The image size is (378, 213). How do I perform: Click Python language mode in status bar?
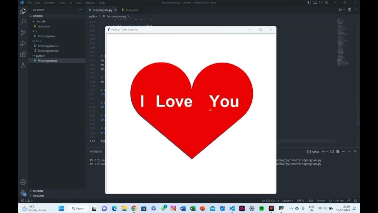tap(321, 201)
